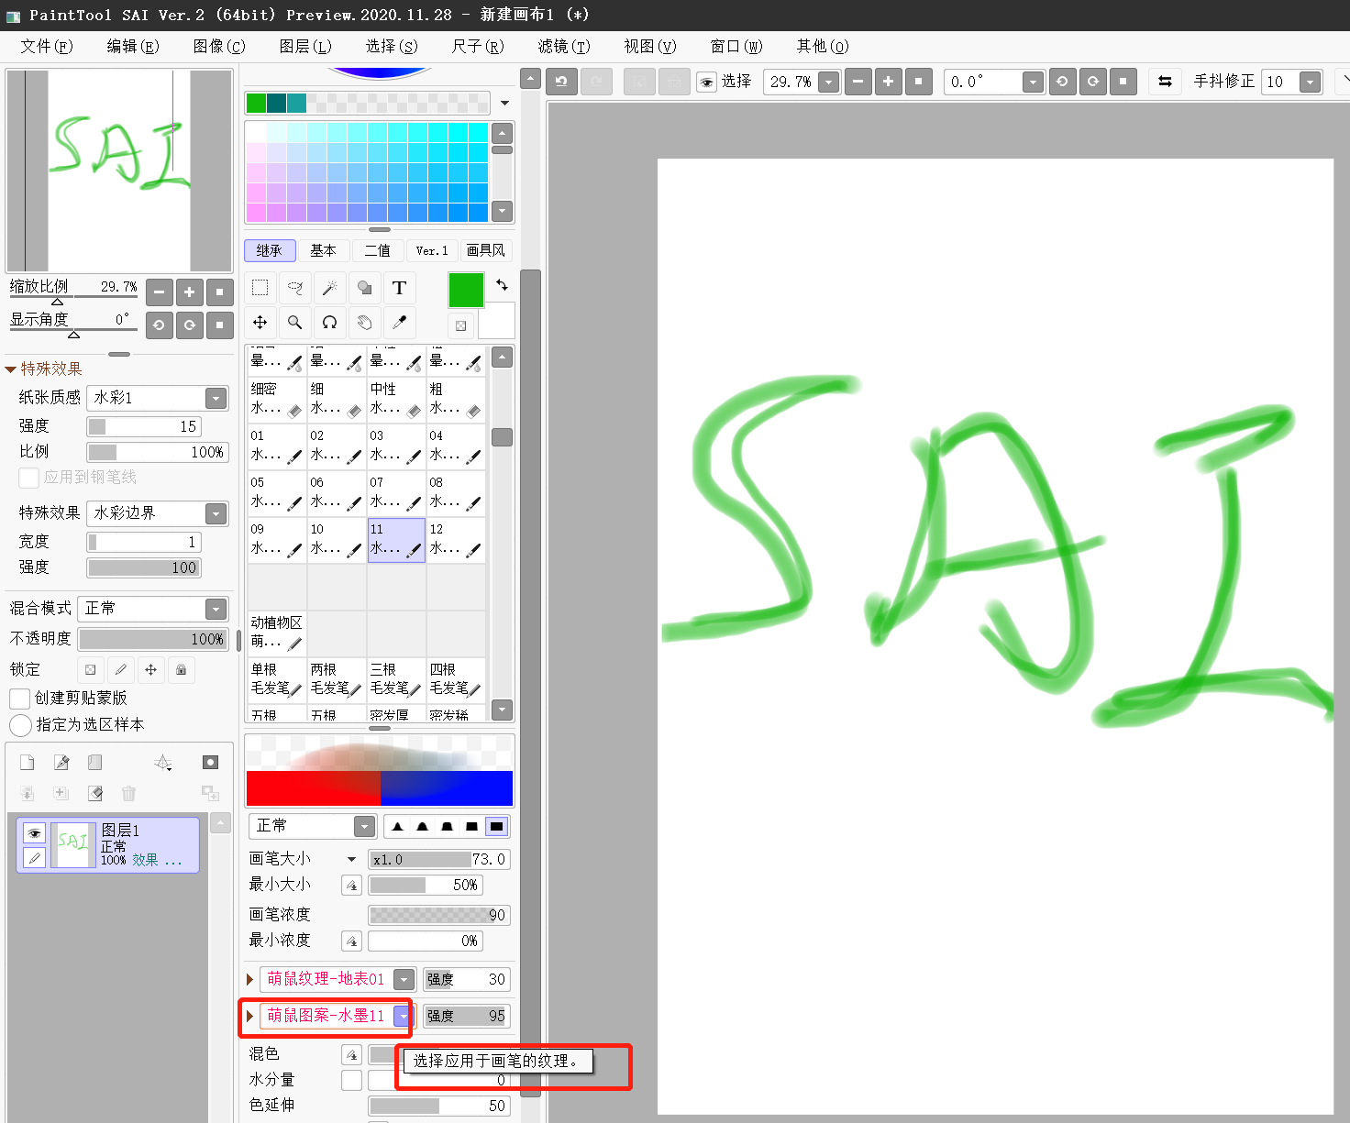Open the 滤镜 menu
Viewport: 1350px width, 1123px height.
[x=563, y=46]
